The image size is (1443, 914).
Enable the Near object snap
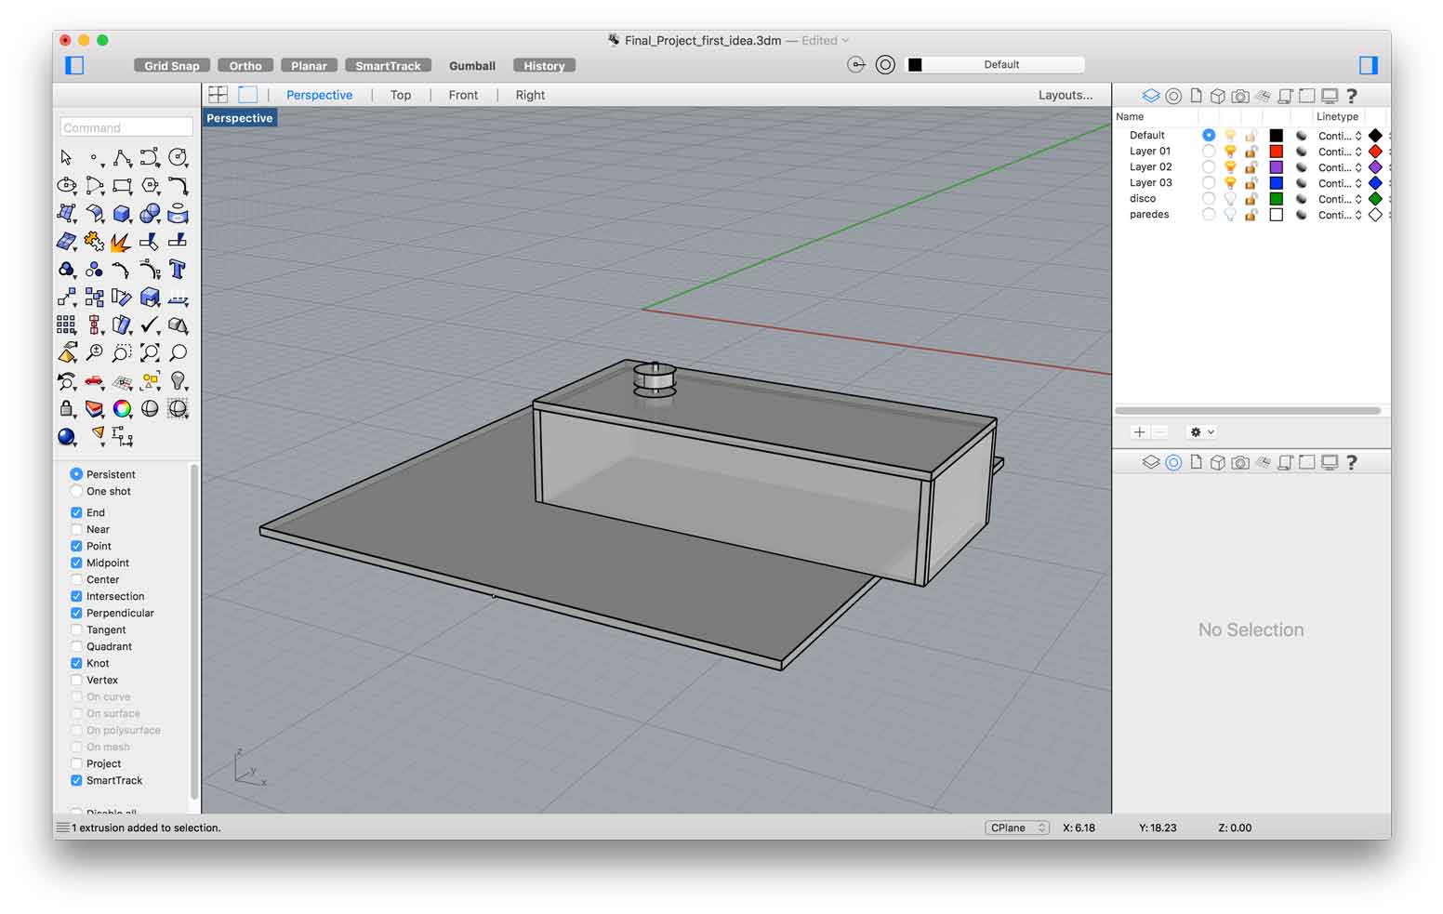(76, 529)
